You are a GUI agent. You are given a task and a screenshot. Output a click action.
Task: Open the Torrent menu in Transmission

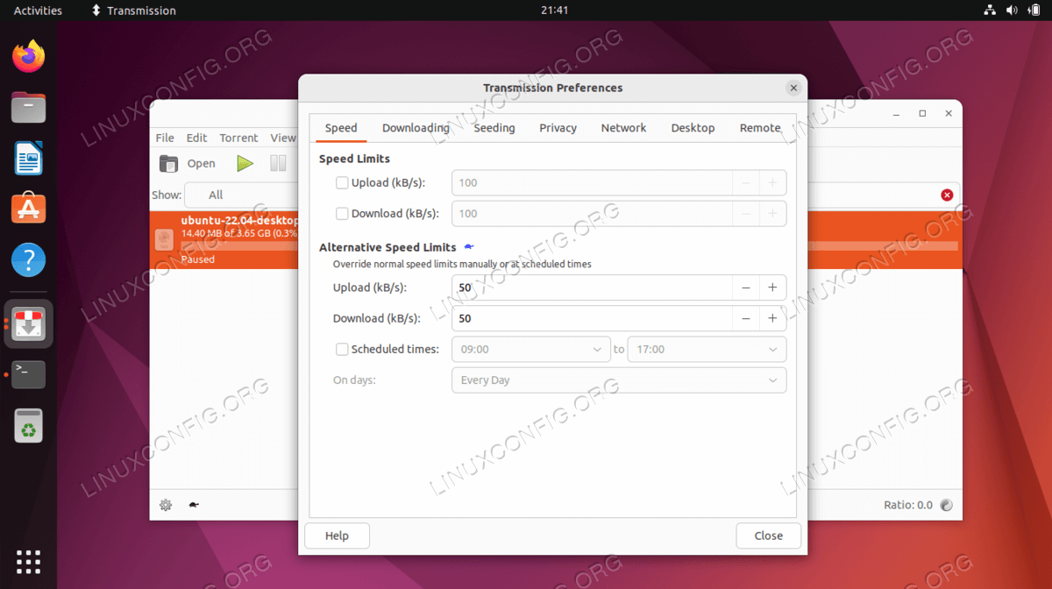(238, 138)
